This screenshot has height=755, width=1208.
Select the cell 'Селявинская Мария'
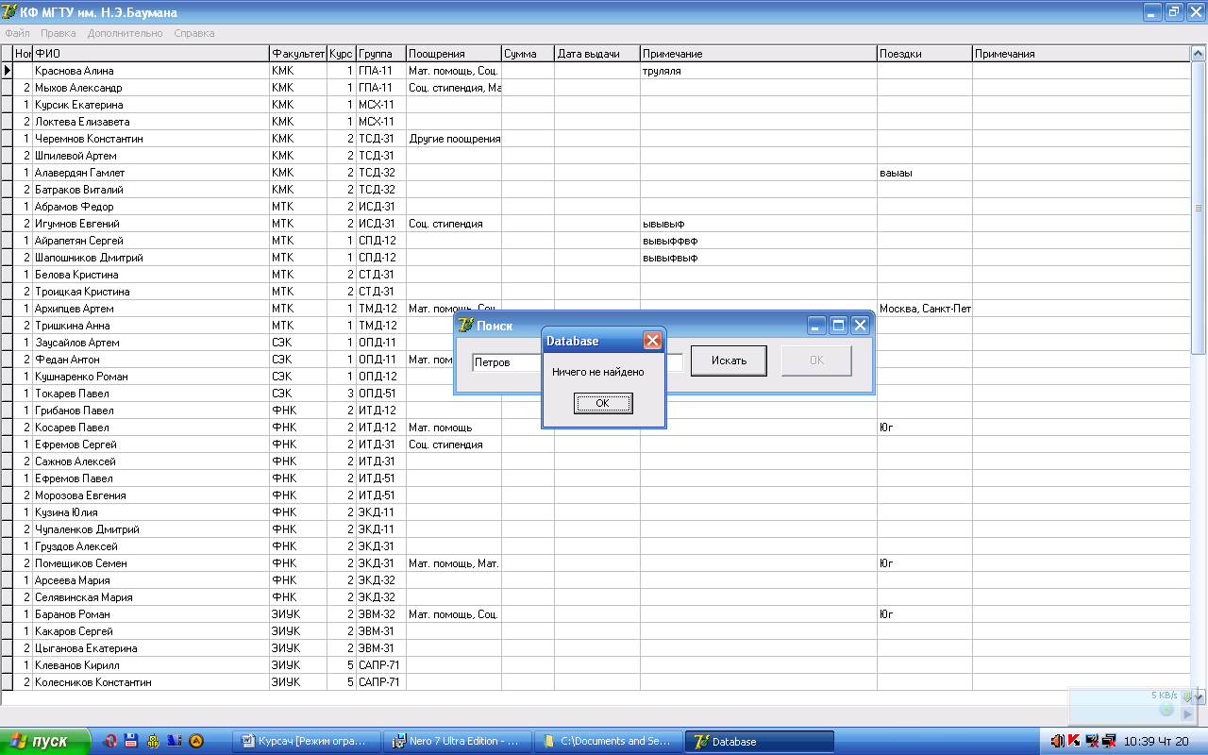point(151,597)
